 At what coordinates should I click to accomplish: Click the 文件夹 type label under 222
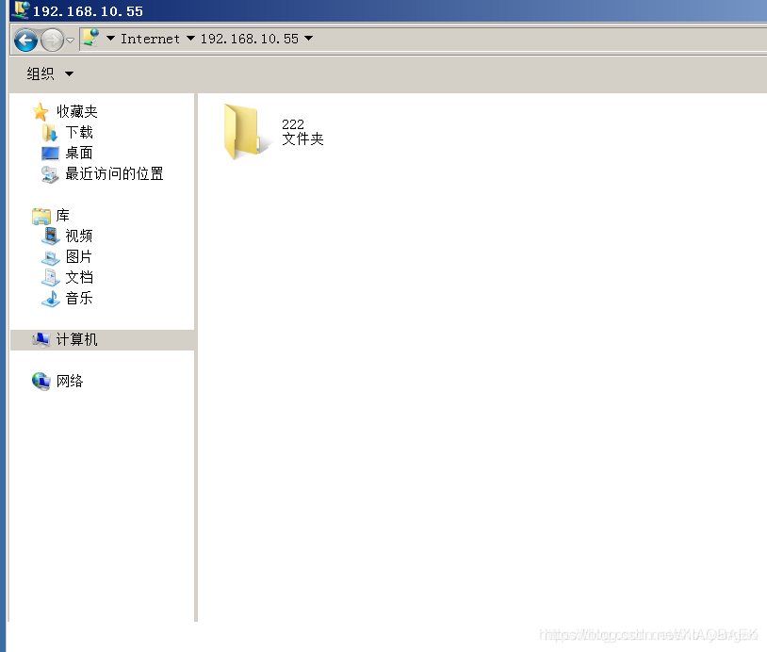pyautogui.click(x=302, y=139)
